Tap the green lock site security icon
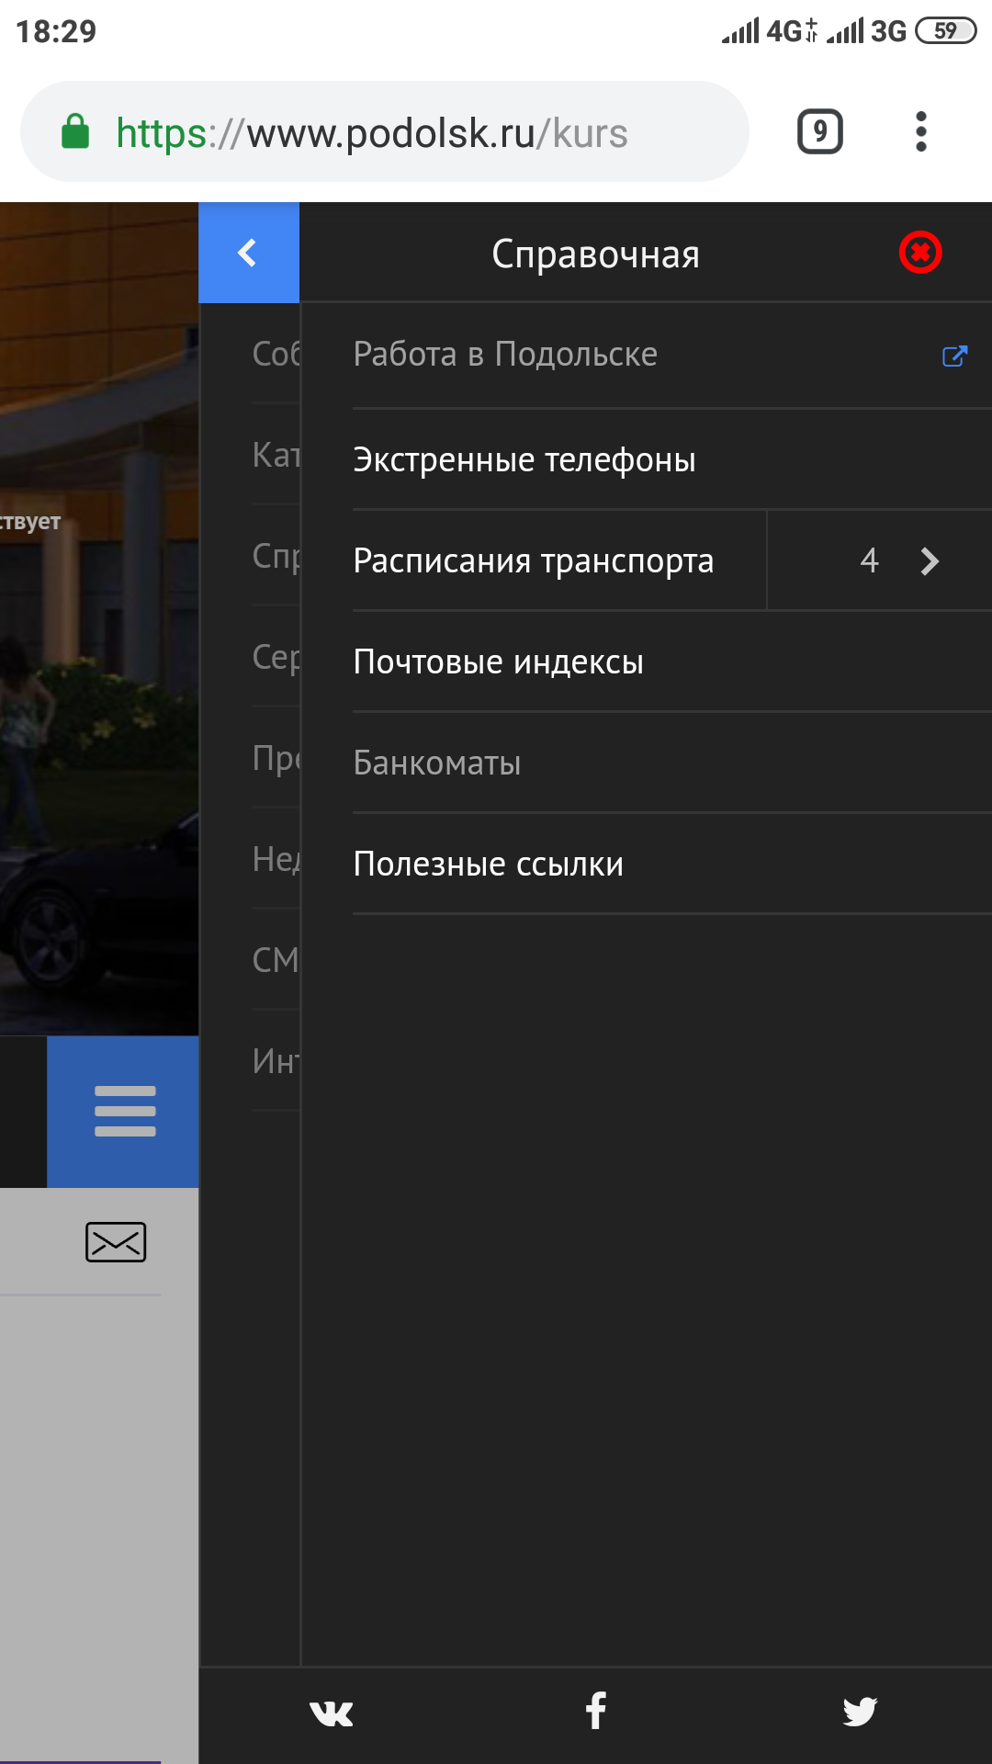The image size is (992, 1764). coord(75,132)
